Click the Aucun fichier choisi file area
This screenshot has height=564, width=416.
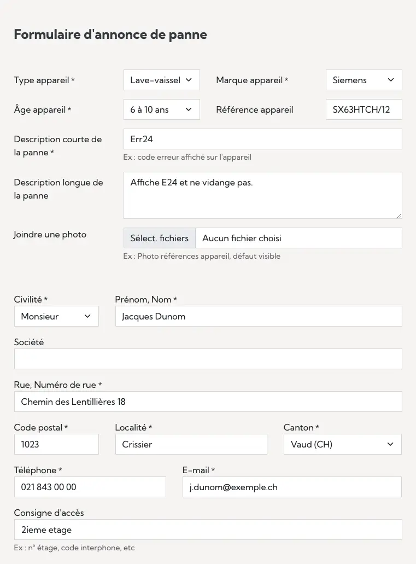coord(298,238)
